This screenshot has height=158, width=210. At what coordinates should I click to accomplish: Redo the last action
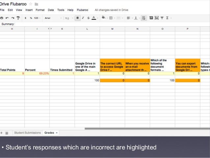pos(13,18)
